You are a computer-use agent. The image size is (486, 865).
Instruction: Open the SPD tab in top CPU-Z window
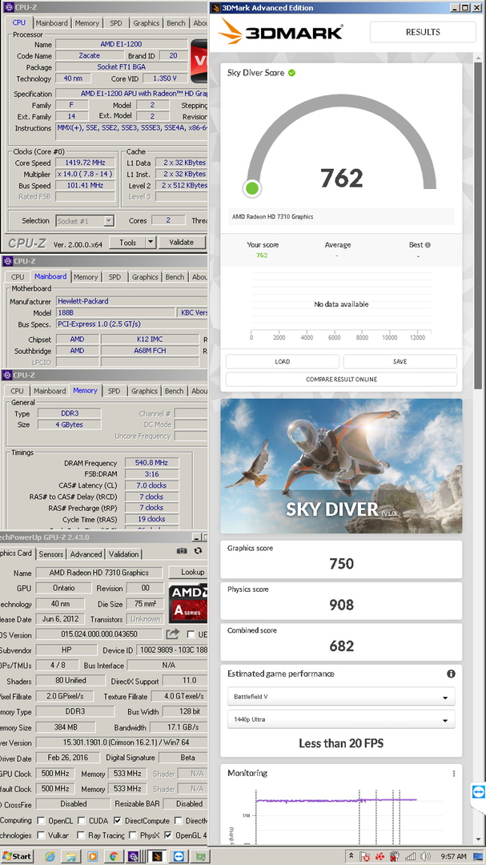(116, 23)
